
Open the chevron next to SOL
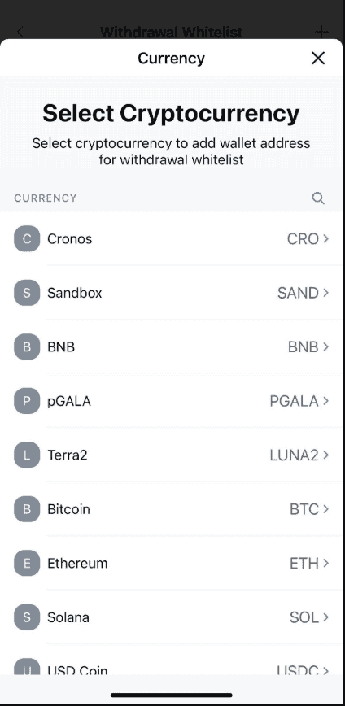[x=325, y=617]
